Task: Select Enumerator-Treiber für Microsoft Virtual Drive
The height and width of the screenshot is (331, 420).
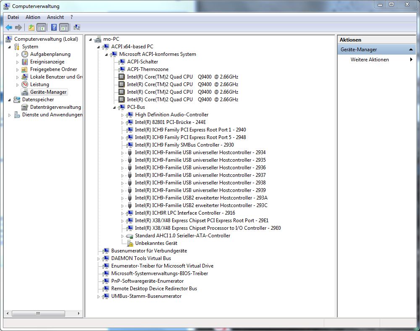Action: 162,266
